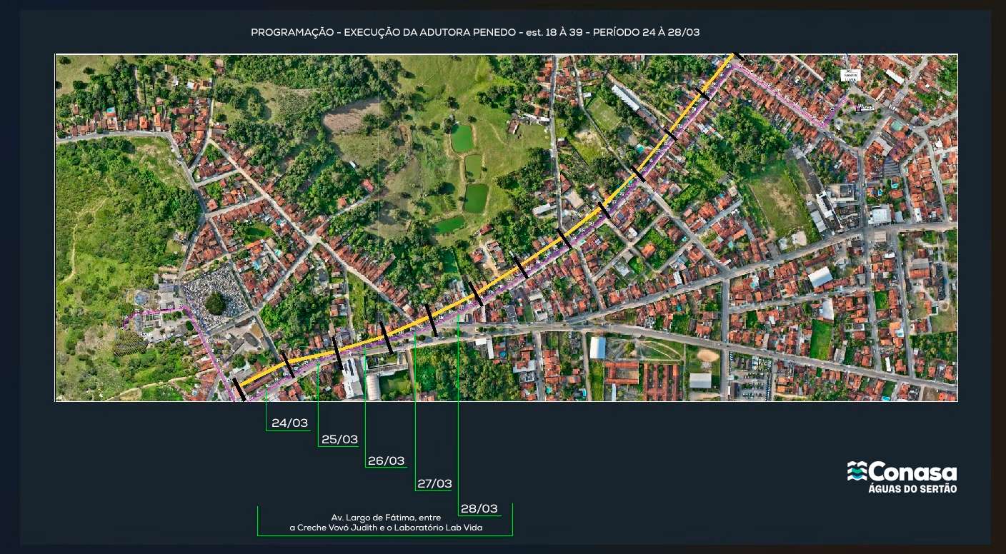Select the 27/03 date label
Image resolution: width=1006 pixels, height=554 pixels.
(x=434, y=484)
